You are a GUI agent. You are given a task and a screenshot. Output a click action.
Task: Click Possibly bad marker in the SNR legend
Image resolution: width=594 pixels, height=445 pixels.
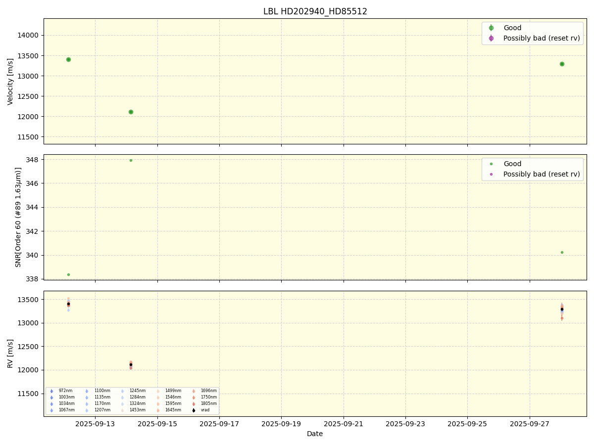[491, 174]
